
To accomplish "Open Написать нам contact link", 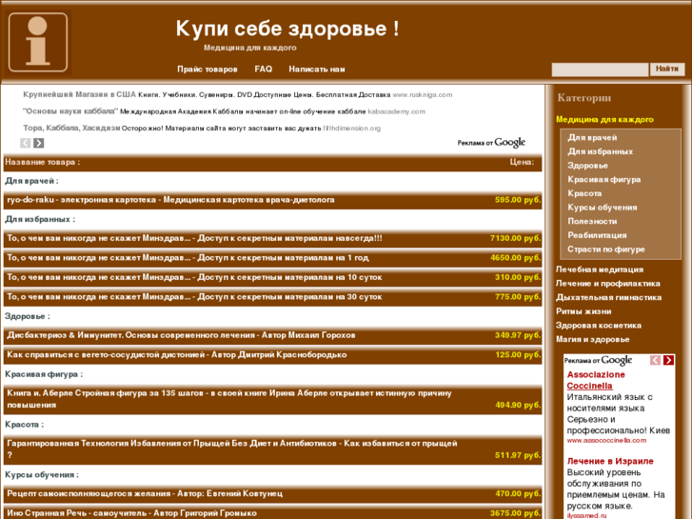I will coord(316,70).
